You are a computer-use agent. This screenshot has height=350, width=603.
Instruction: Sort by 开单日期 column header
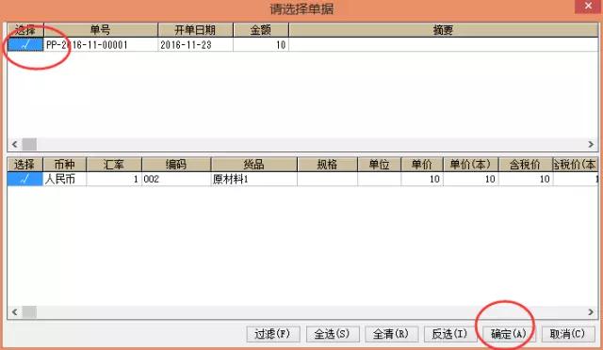[195, 30]
